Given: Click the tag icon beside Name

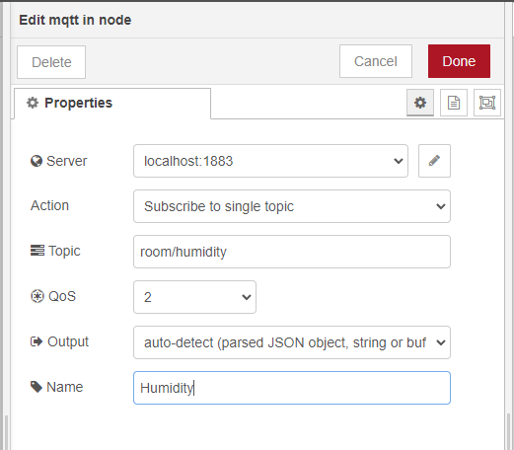Looking at the screenshot, I should coord(37,387).
